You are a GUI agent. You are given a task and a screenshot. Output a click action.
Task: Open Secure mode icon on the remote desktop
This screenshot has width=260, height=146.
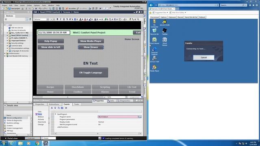(165, 23)
